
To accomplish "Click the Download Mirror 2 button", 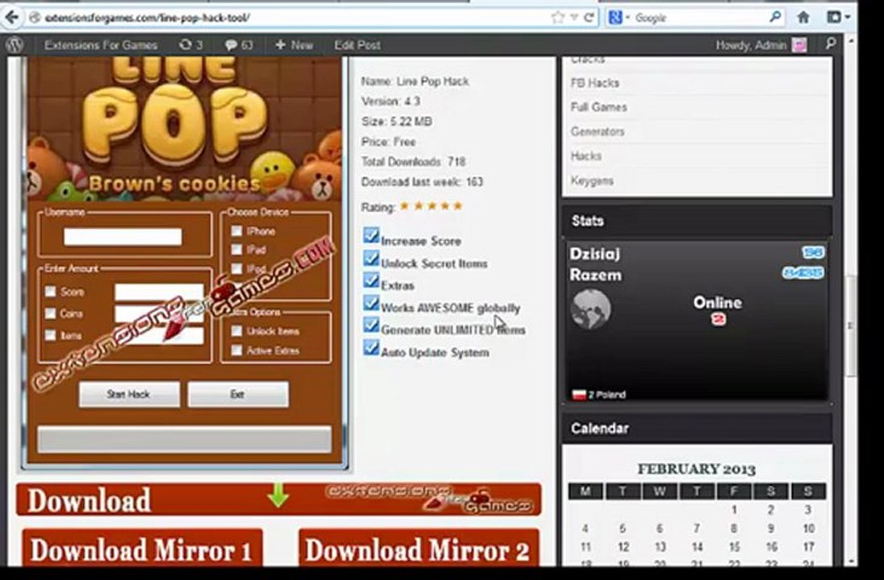I will point(419,548).
